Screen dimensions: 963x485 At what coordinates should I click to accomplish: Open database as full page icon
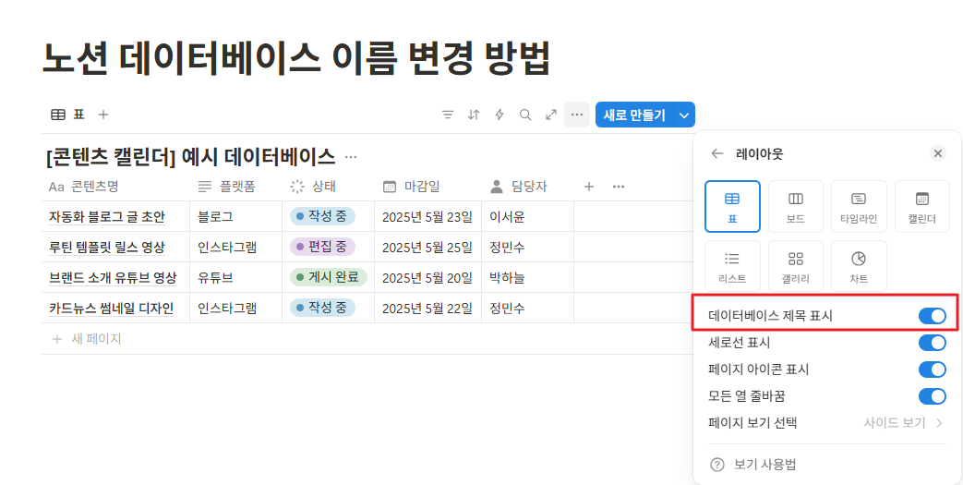tap(551, 115)
